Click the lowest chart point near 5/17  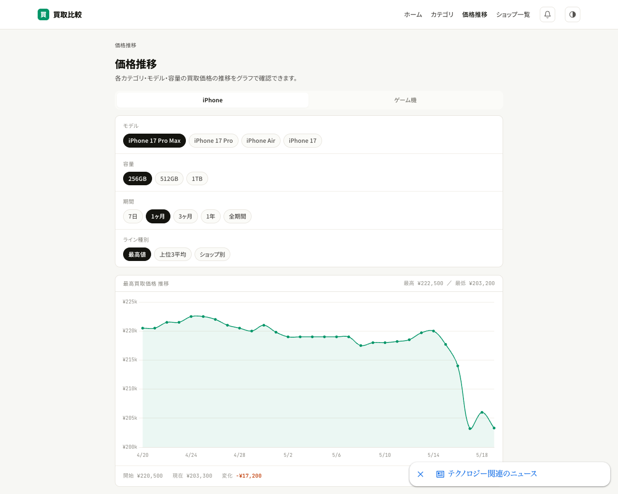click(x=470, y=428)
